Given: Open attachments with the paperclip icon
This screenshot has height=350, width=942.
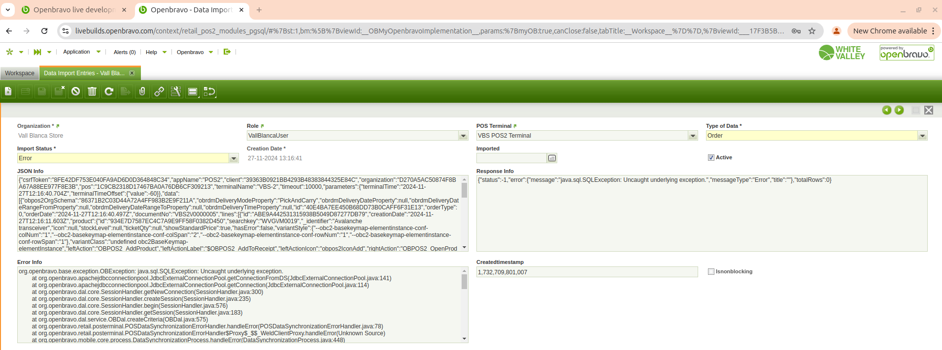Looking at the screenshot, I should 142,91.
